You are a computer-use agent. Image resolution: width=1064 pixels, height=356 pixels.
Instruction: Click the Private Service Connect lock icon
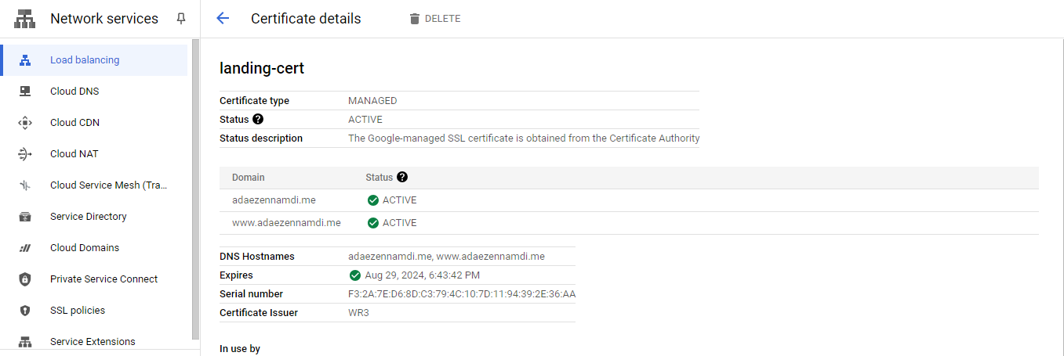[x=25, y=279]
